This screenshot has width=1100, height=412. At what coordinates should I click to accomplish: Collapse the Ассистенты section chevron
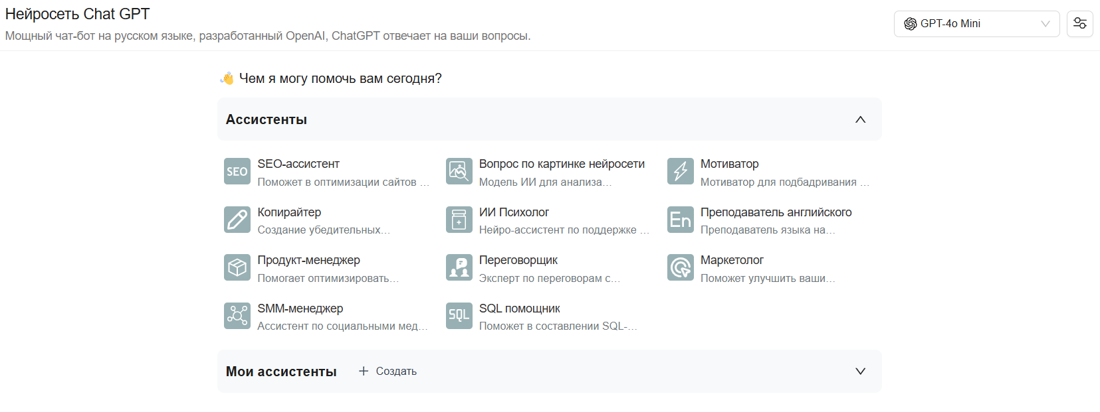pyautogui.click(x=860, y=119)
